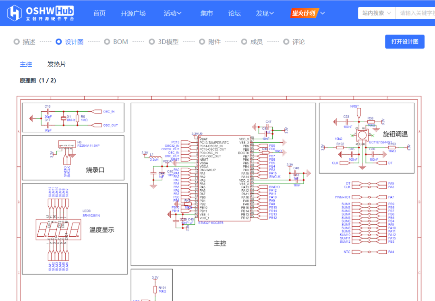Switch to the 发热片 schematic tab
The width and height of the screenshot is (435, 301).
[x=57, y=64]
